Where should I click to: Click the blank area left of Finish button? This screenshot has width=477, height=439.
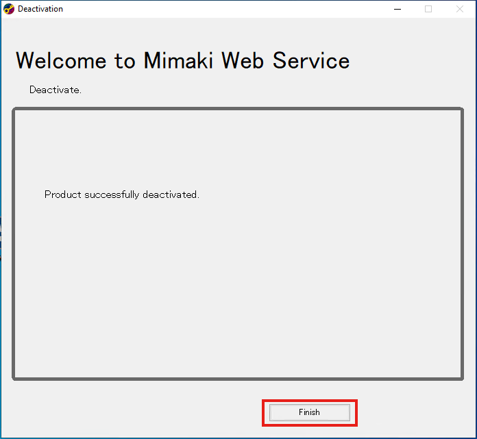point(137,412)
